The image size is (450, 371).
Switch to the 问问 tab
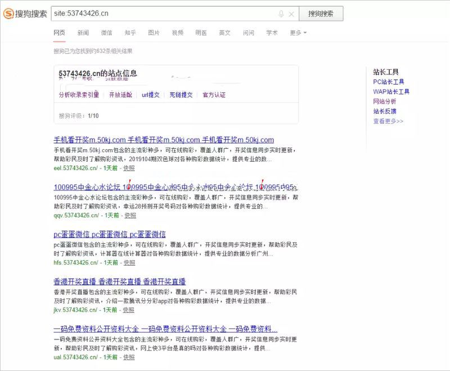pos(248,33)
